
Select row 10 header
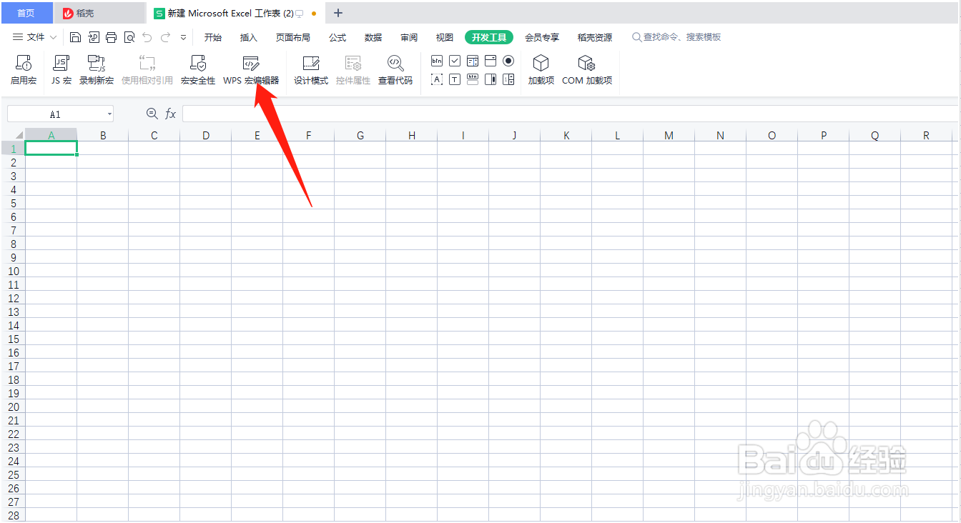click(13, 271)
